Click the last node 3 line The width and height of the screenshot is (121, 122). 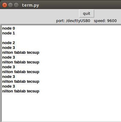tap(8, 86)
